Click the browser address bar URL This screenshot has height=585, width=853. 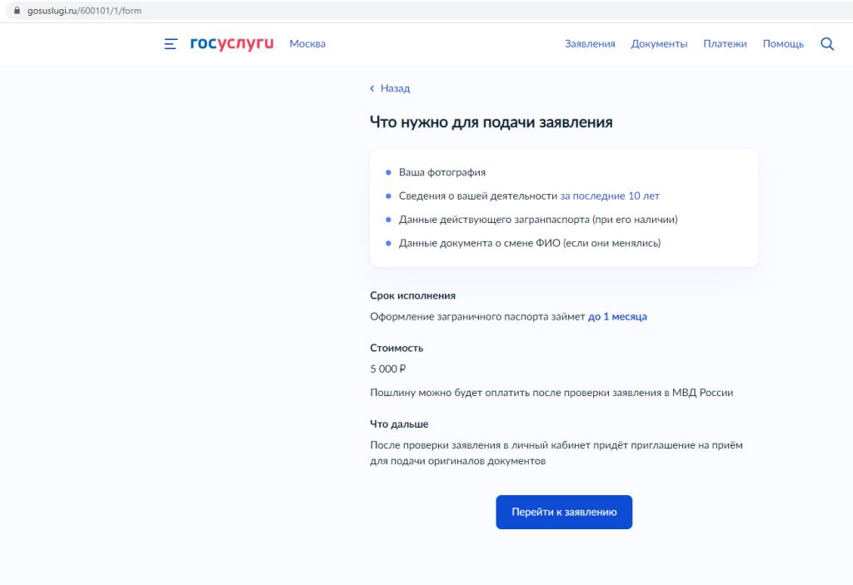pos(83,10)
